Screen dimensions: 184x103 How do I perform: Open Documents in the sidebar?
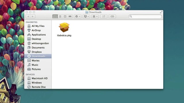pos(38,48)
